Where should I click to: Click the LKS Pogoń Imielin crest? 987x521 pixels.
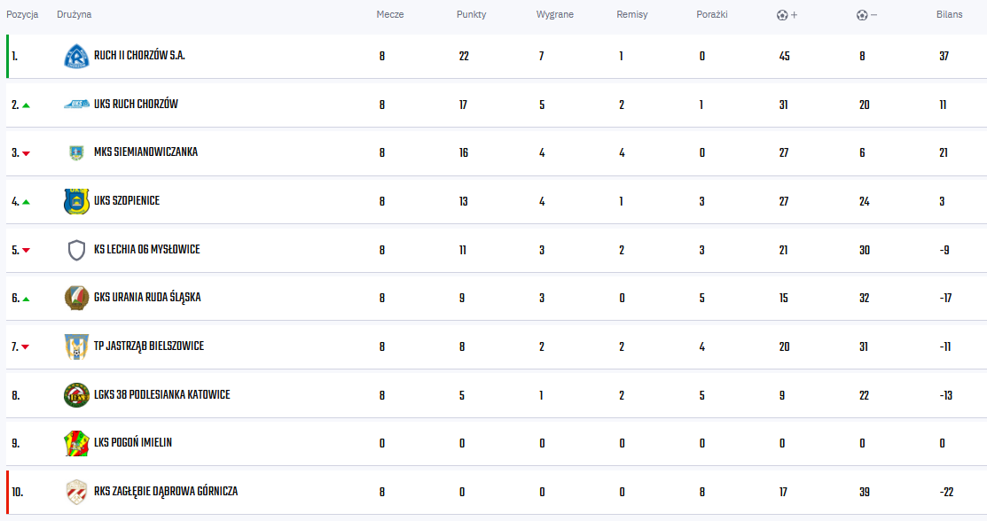(76, 444)
